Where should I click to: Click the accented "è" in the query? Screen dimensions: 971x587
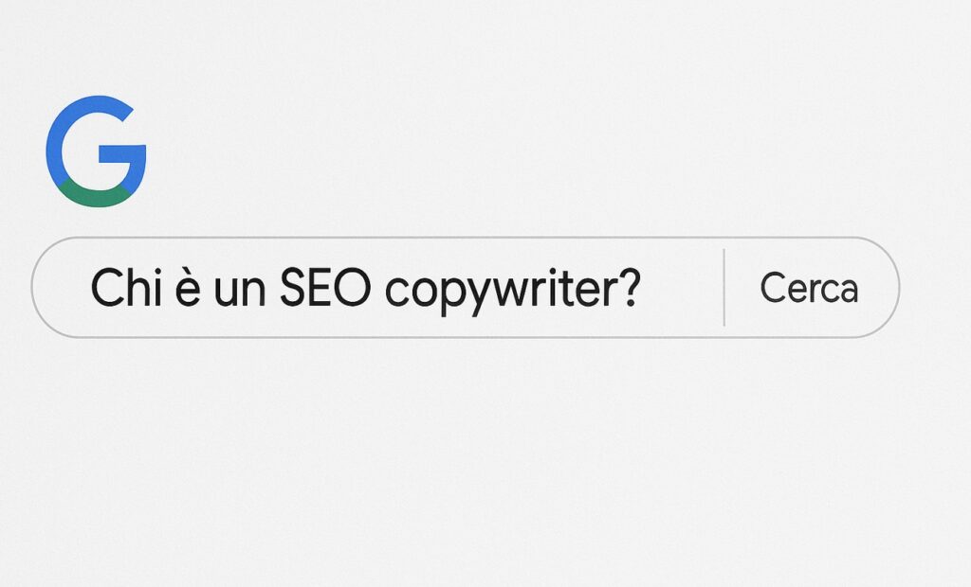(x=188, y=289)
